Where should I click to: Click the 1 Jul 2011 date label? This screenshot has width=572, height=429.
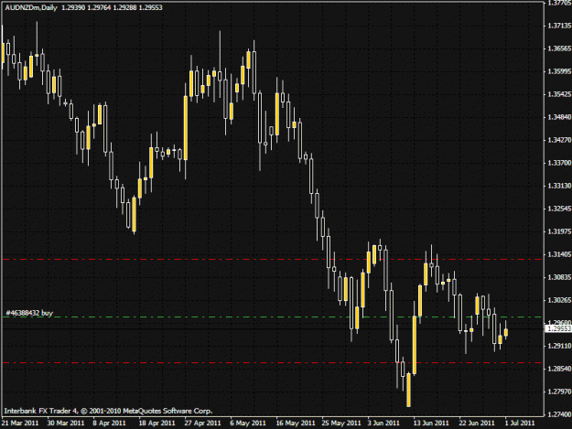point(520,424)
